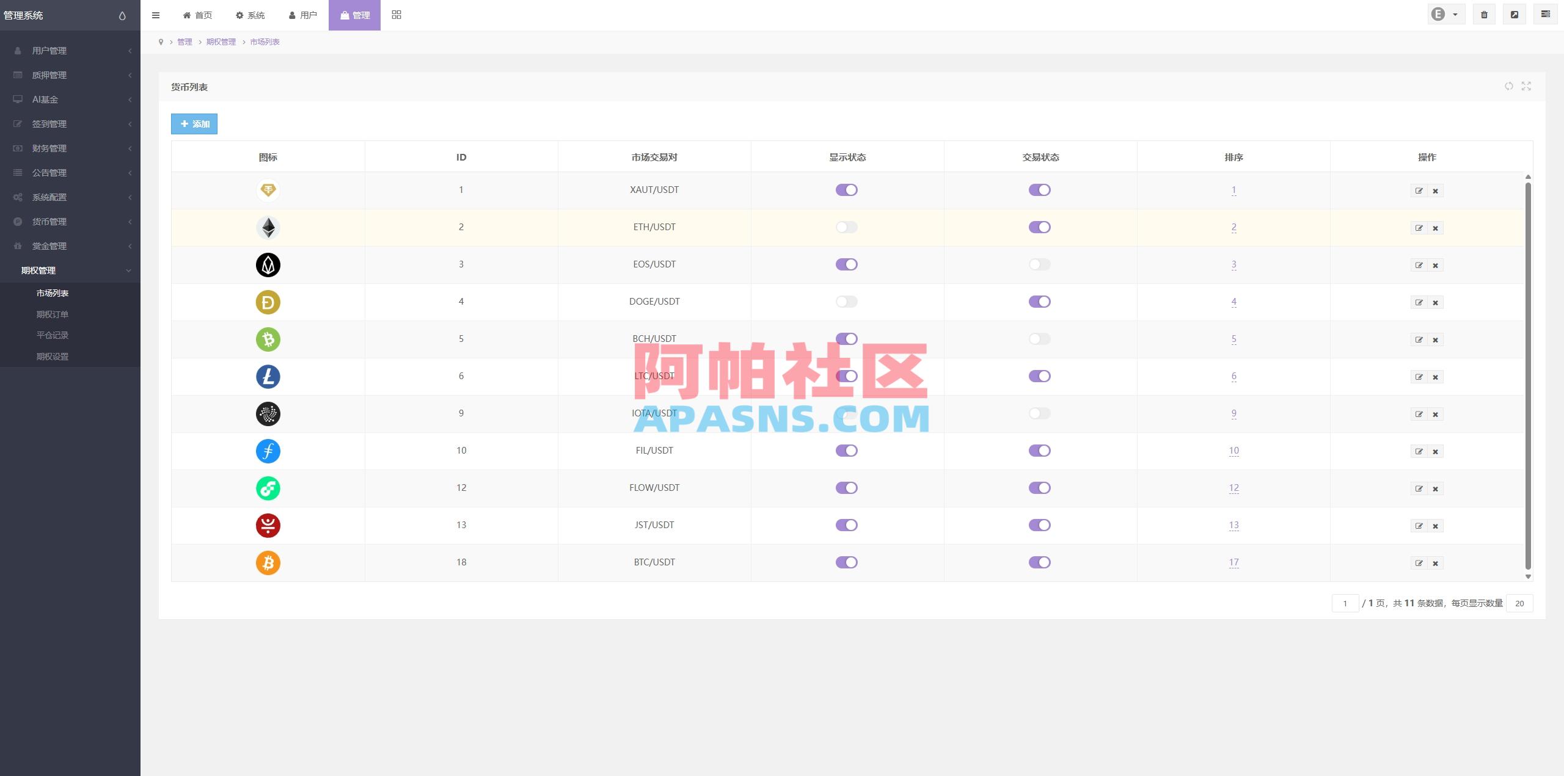Enable the 交易状态 toggle for EOS/USDT
The height and width of the screenshot is (776, 1564).
point(1040,264)
